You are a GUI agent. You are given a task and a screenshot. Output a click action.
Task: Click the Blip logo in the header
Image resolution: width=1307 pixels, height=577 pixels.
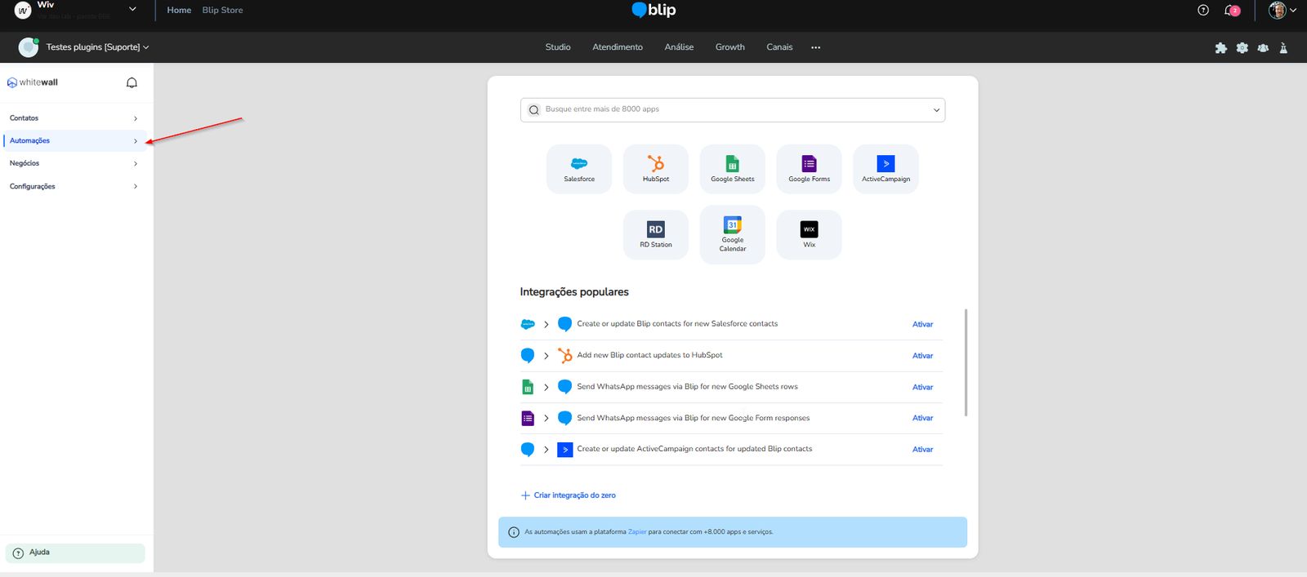coord(653,10)
